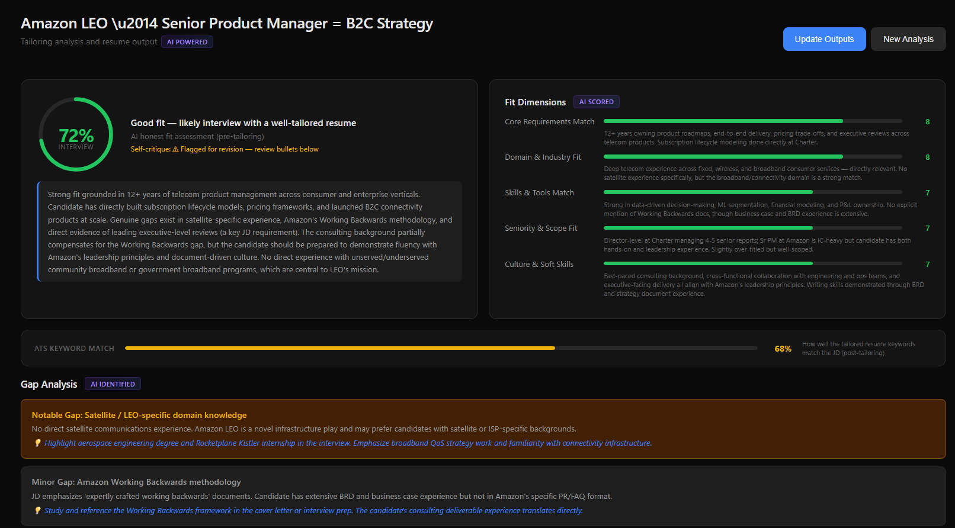Click the 'Strong fit grounded in 12+ years' summary
Screen dimensions: 955x528
coord(250,232)
